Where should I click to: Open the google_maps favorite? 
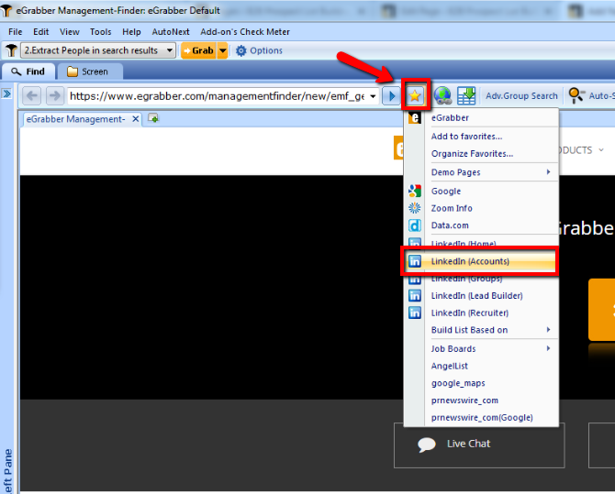pos(481,383)
